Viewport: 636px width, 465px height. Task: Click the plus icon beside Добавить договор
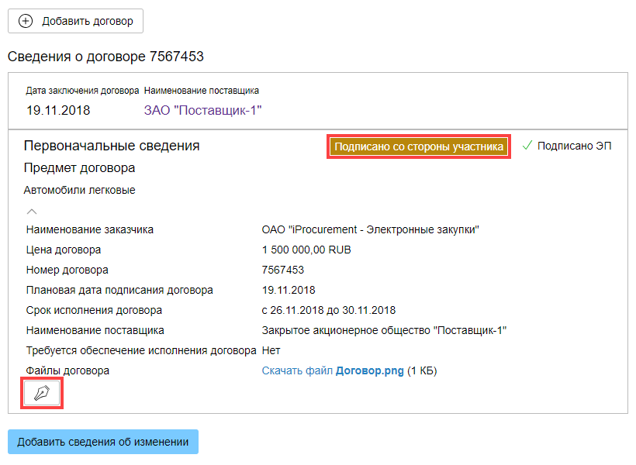pos(26,21)
